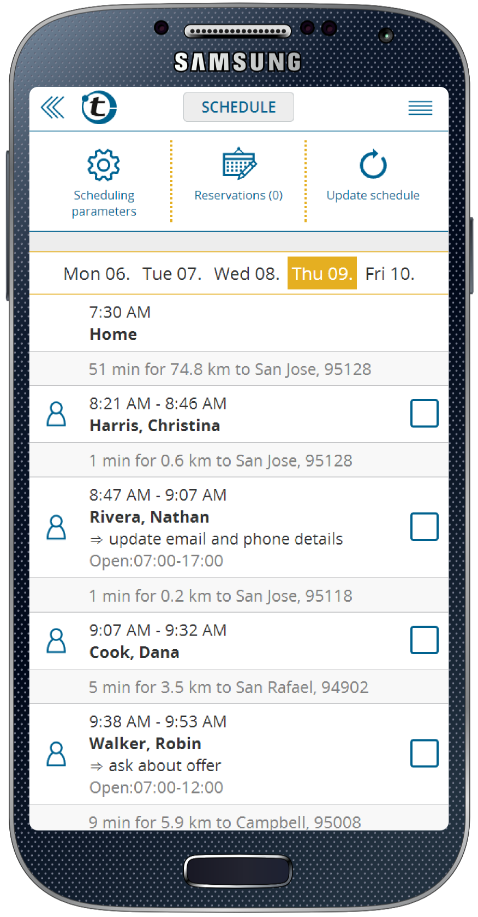Select the Fri 10. day tab

pos(390,273)
